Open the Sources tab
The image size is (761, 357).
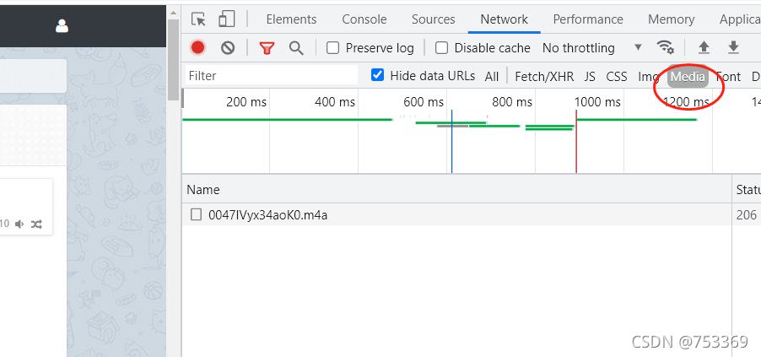(x=434, y=19)
